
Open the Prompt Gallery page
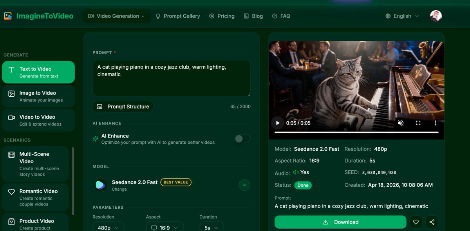pyautogui.click(x=178, y=16)
